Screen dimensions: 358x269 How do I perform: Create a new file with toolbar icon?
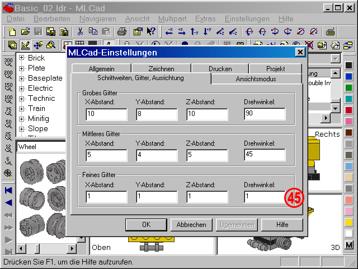[x=12, y=31]
